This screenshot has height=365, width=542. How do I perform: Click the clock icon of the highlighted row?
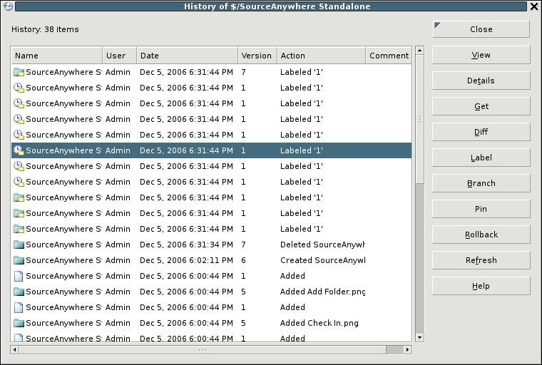point(19,150)
